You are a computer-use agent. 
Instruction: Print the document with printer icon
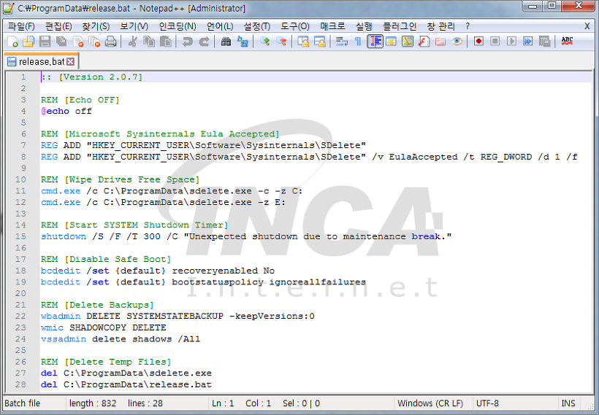pyautogui.click(x=111, y=41)
